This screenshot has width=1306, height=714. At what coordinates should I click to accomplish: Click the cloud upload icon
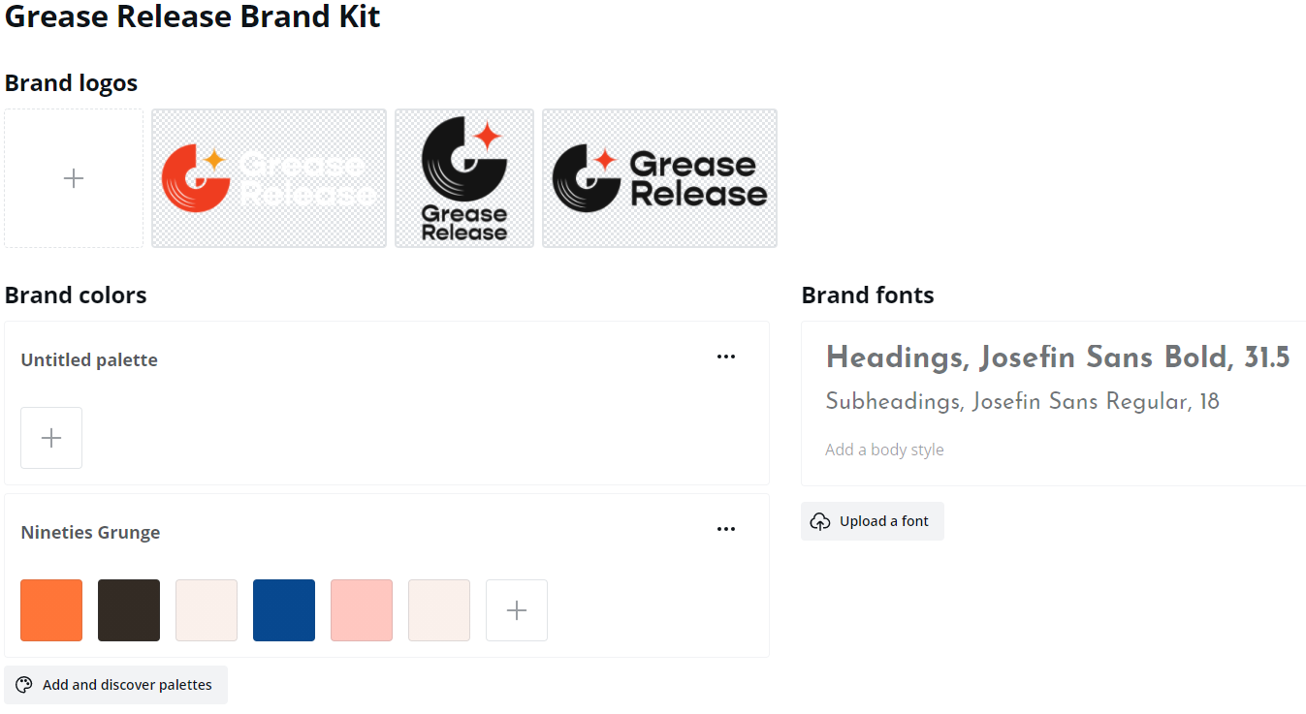(820, 521)
